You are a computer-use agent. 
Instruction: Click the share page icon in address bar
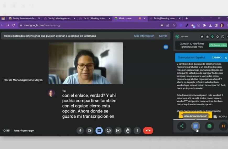click(168, 25)
